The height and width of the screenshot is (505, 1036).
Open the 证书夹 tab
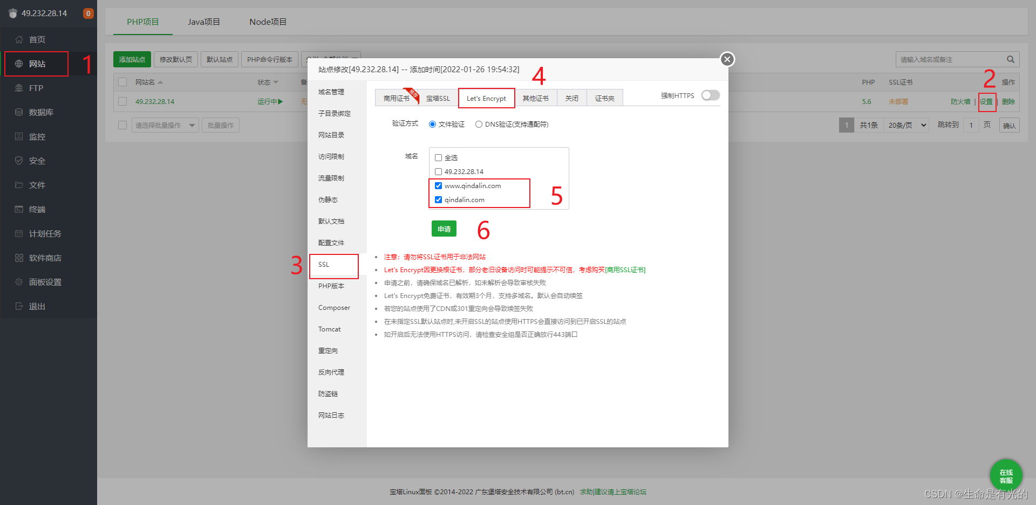click(604, 98)
